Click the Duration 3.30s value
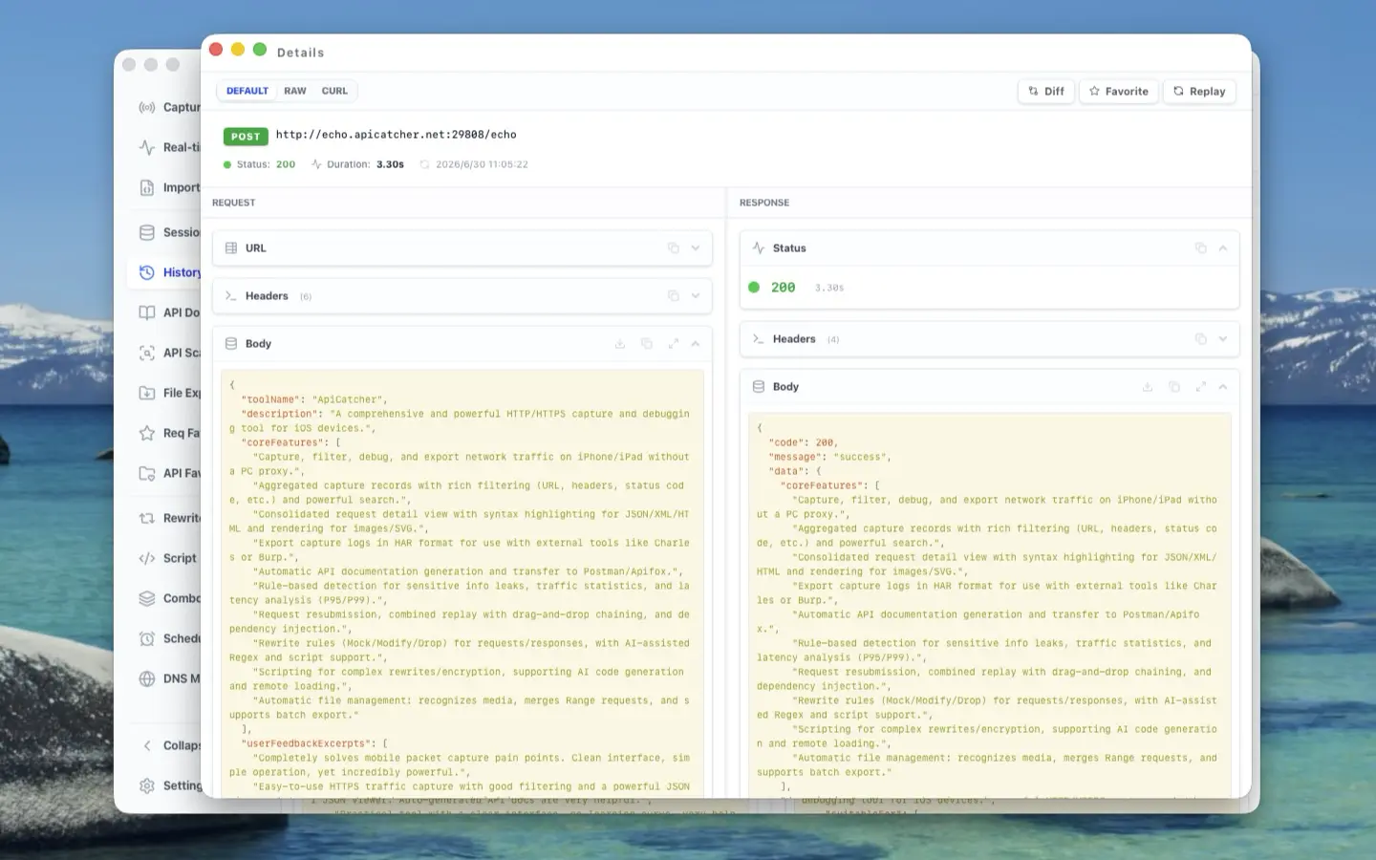Viewport: 1376px width, 860px height. click(390, 164)
